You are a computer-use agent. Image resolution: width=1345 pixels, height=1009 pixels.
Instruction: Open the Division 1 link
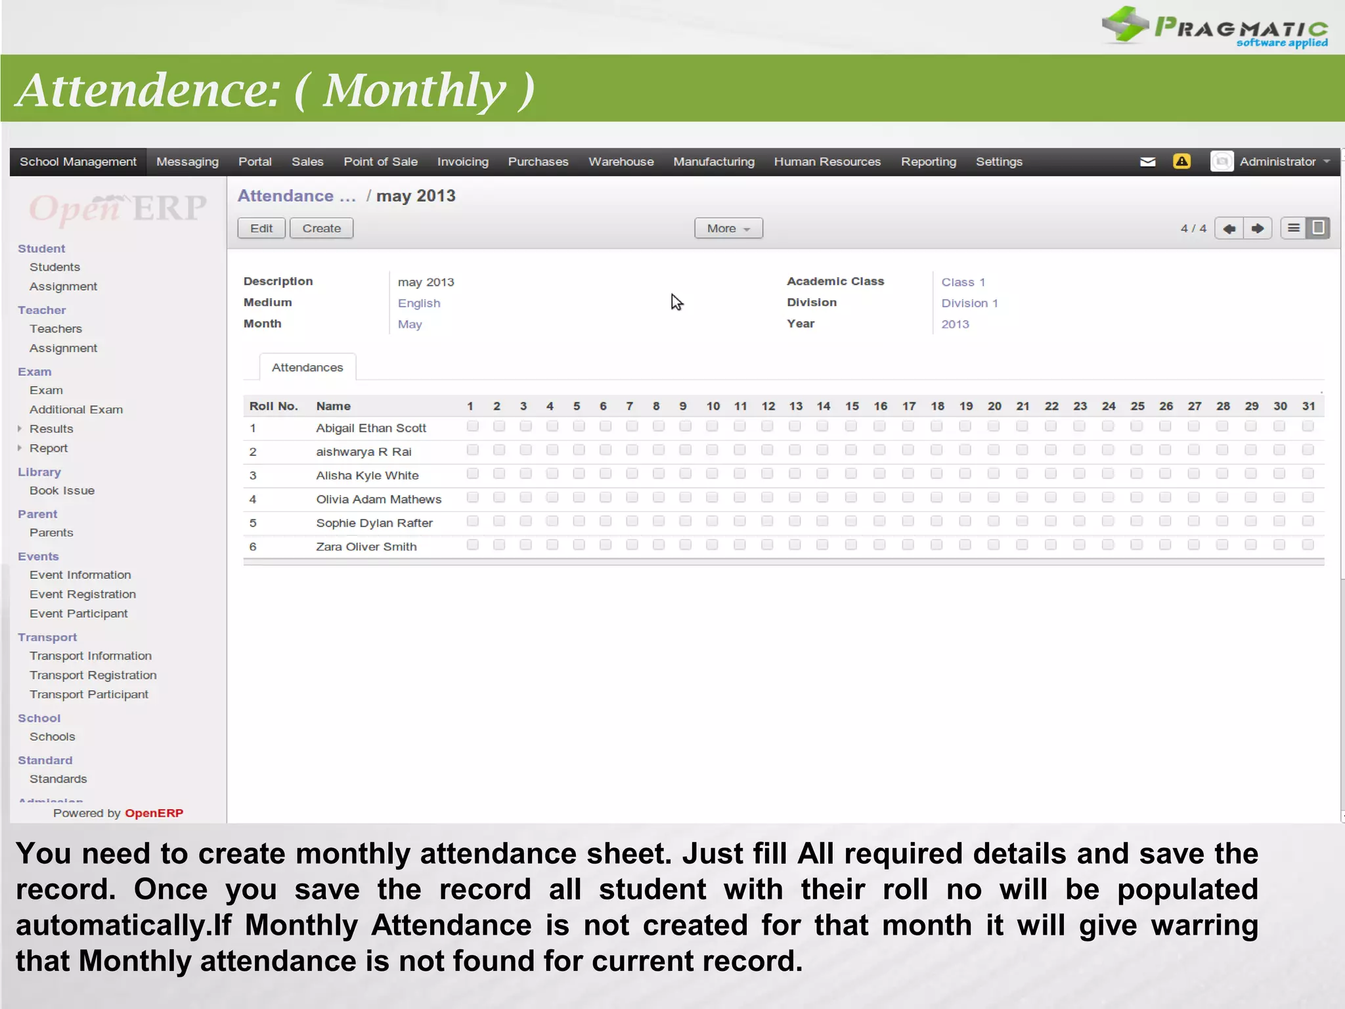point(969,303)
